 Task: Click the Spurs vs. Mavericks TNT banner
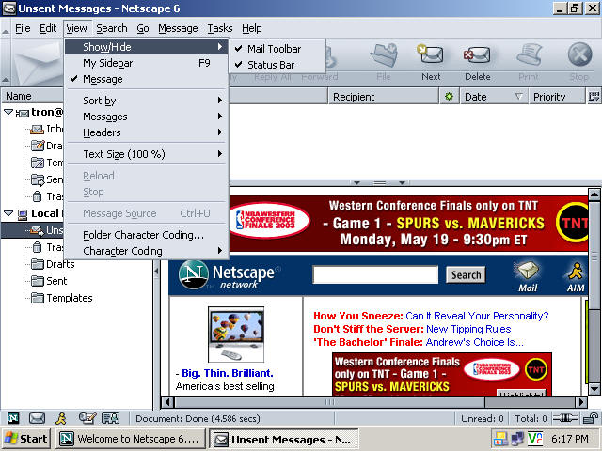[407, 224]
